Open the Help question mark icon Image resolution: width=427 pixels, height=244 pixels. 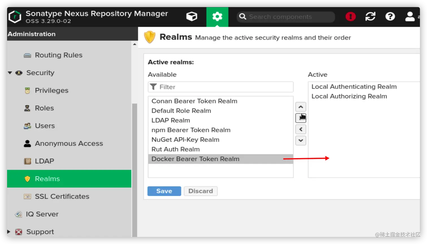pos(390,17)
